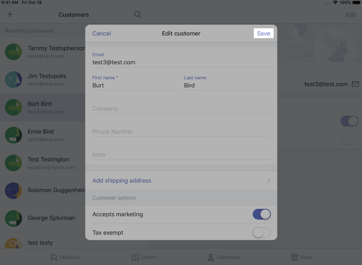Select Ernie Bird in customer list
This screenshot has width=362, height=265.
pyautogui.click(x=41, y=131)
